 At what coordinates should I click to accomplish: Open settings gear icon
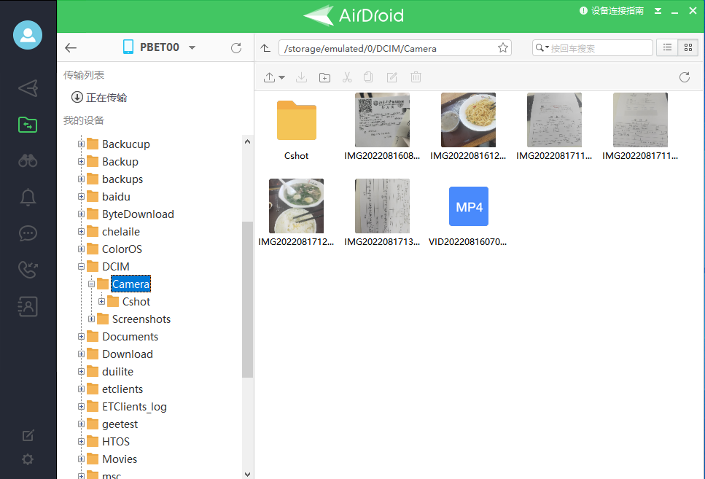(28, 459)
